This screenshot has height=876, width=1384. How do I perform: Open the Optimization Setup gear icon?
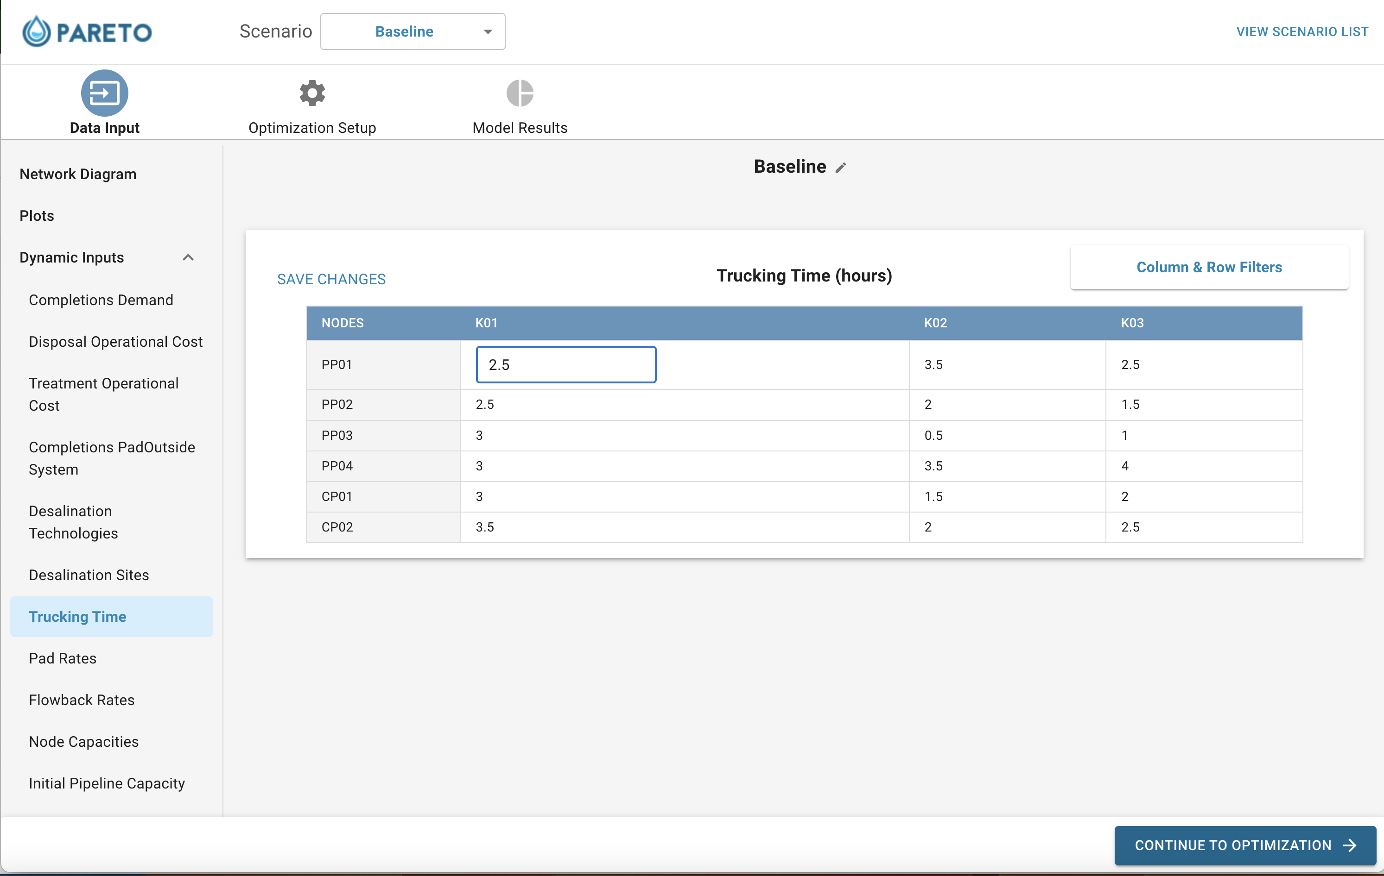pyautogui.click(x=312, y=93)
